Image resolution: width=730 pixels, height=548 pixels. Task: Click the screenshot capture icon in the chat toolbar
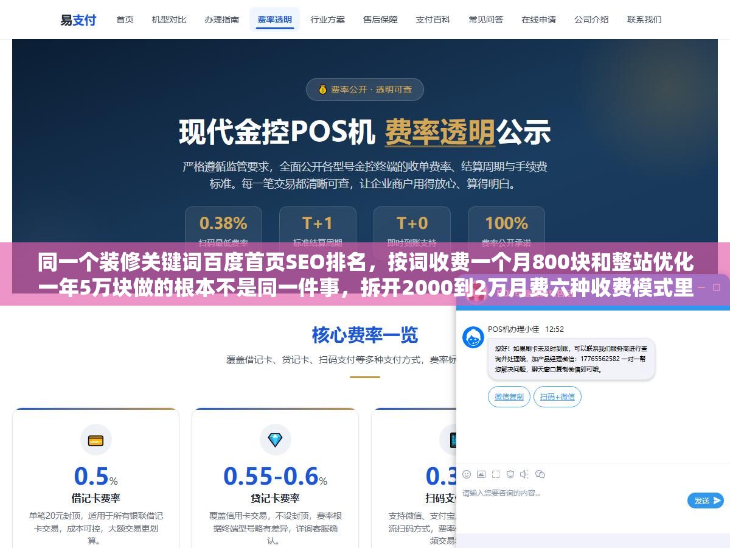496,474
